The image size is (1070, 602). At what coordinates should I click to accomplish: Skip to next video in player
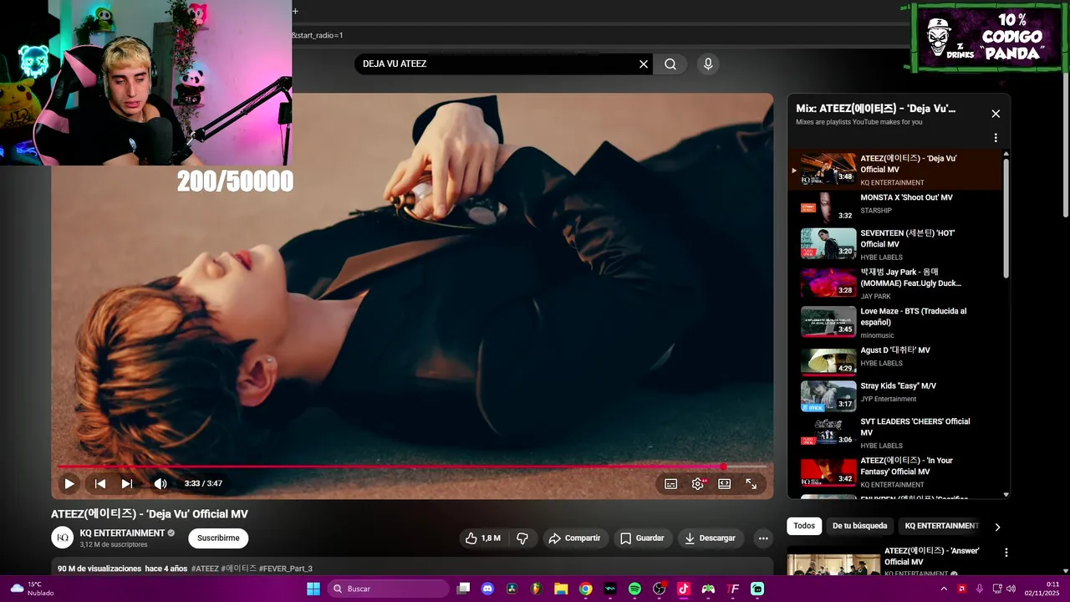127,483
